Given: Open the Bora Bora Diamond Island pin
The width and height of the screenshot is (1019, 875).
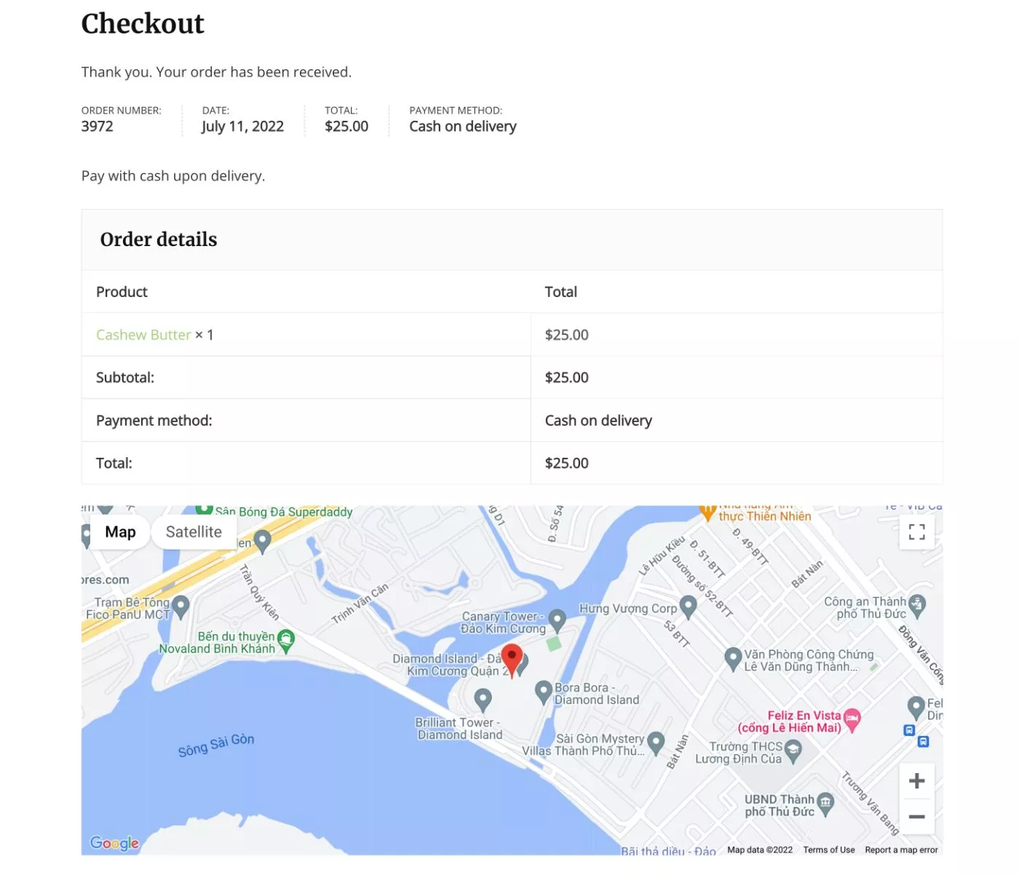Looking at the screenshot, I should click(543, 692).
